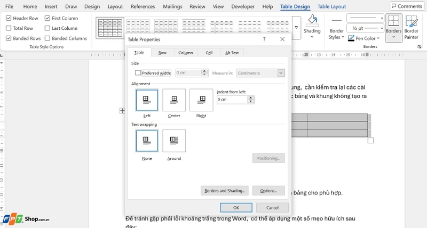
Task: Open the File menu
Action: [9, 6]
